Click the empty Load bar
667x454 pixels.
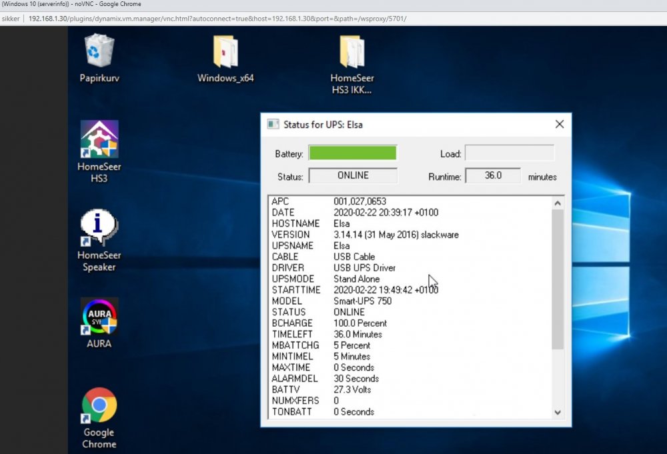click(x=510, y=153)
